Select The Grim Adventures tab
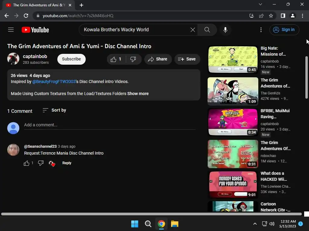This screenshot has width=309, height=231. 38,5
